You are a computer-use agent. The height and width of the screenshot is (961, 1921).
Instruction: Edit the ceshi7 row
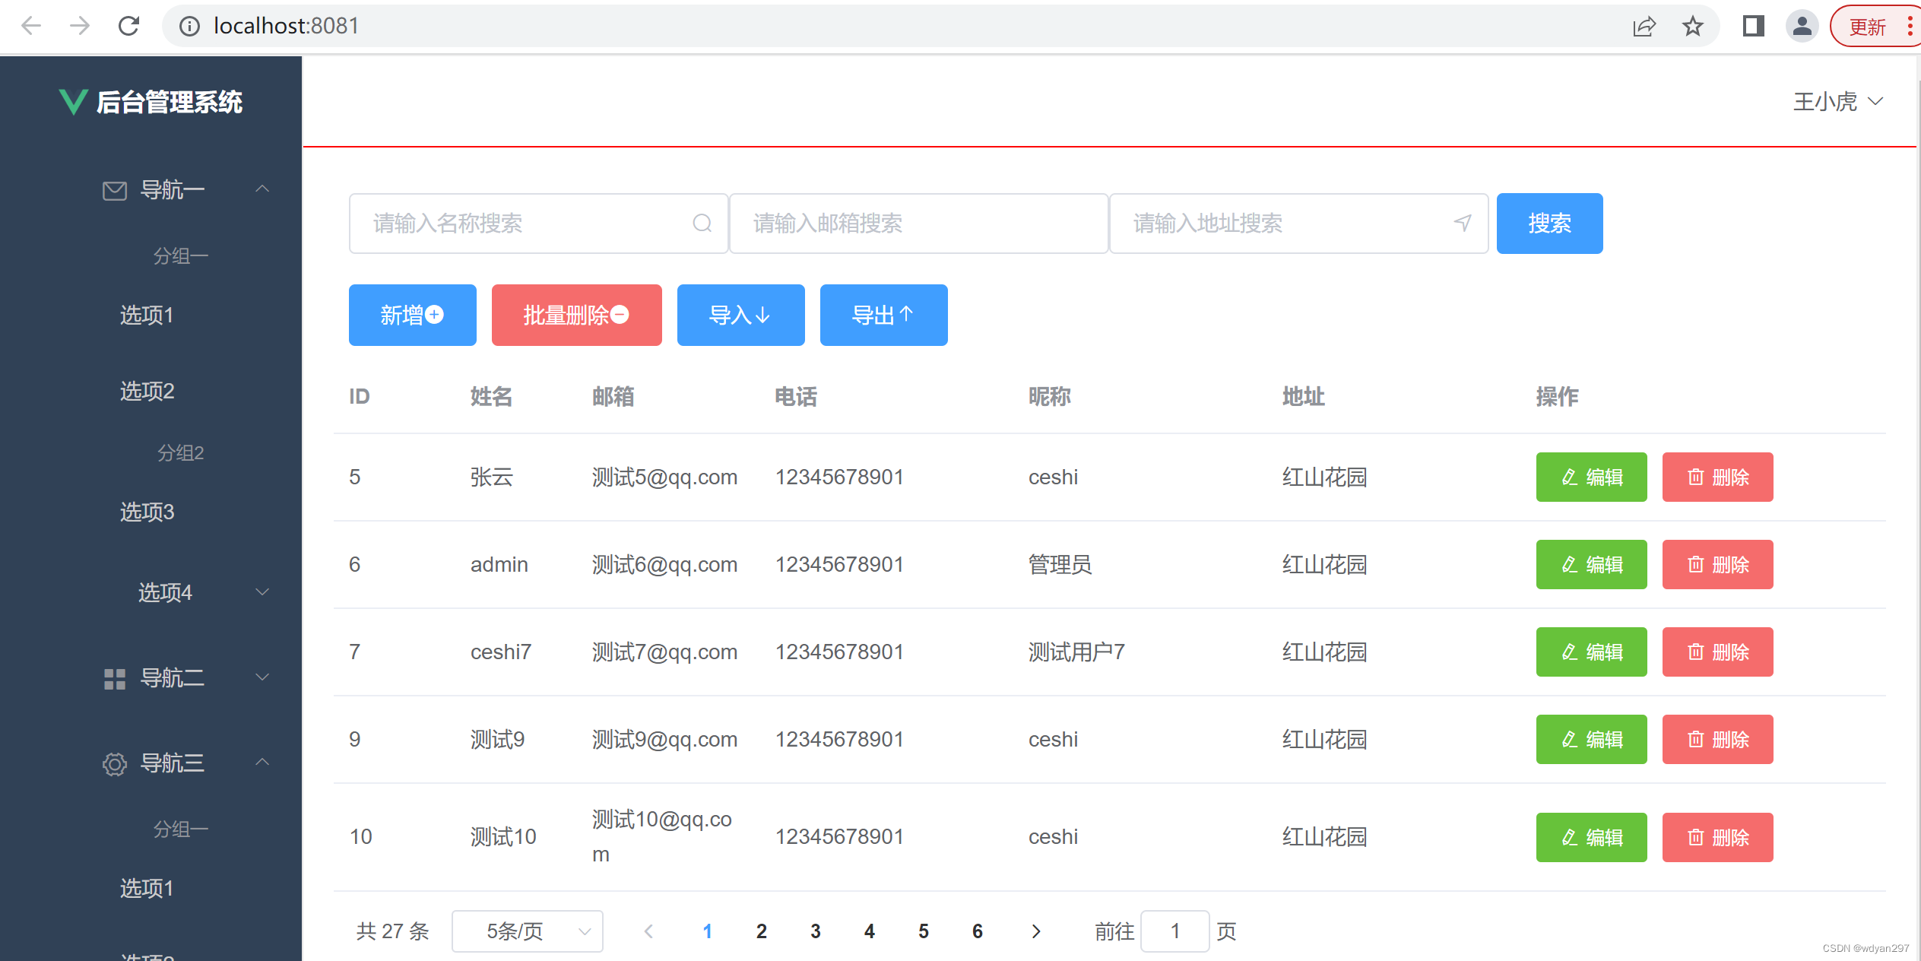pos(1591,652)
